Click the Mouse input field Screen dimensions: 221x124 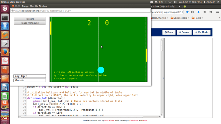click(x=30, y=80)
